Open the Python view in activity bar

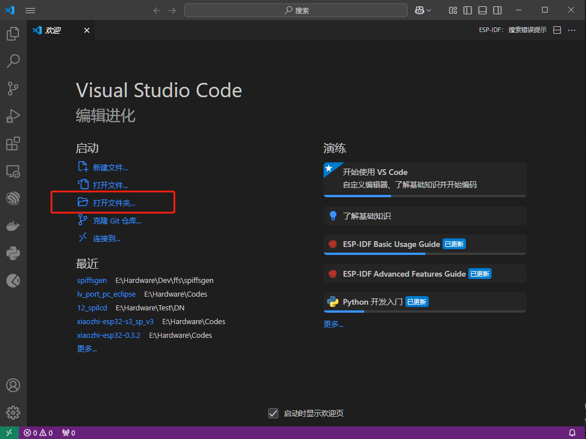(13, 253)
